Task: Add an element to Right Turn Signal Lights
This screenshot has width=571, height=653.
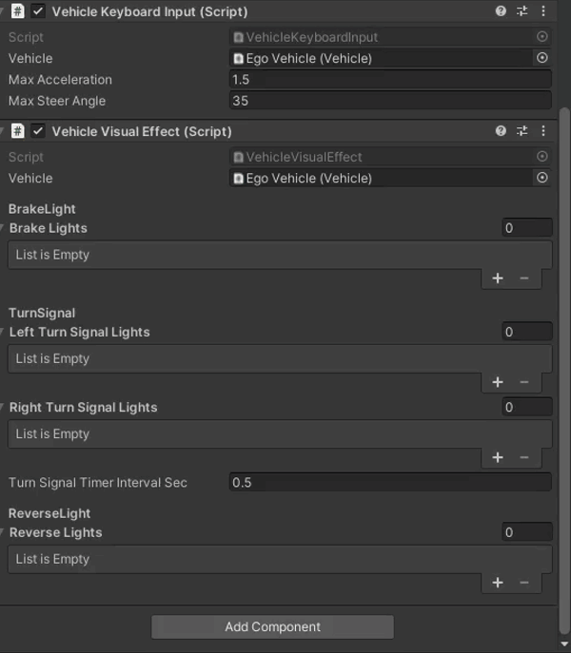Action: coord(498,458)
